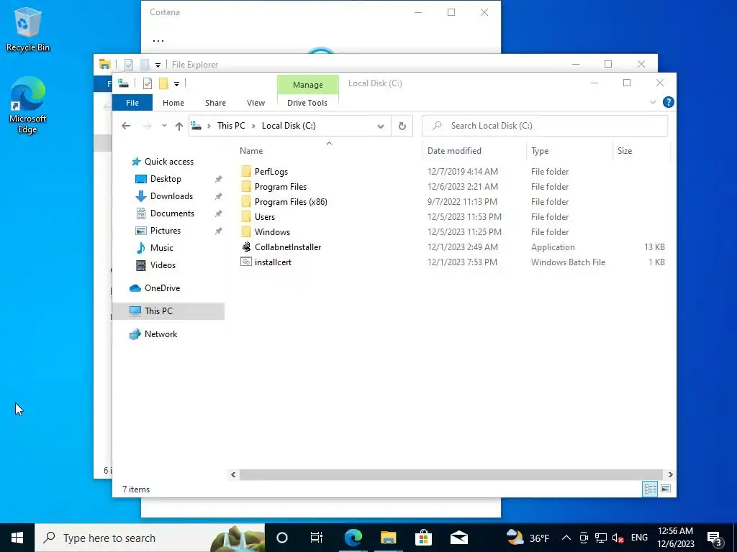The image size is (737, 552).
Task: Open the Recent locations dropdown arrow
Action: pyautogui.click(x=164, y=126)
